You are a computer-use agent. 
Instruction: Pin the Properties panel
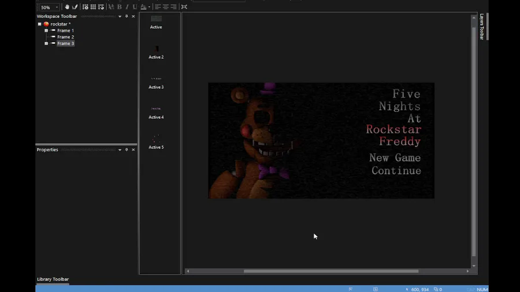coord(127,149)
